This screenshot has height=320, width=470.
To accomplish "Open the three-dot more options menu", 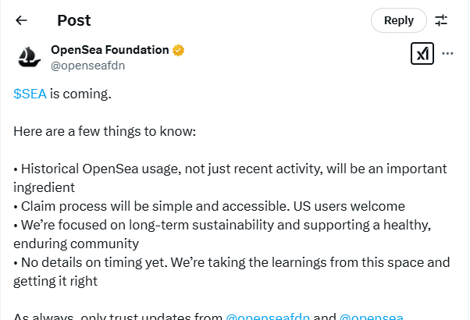I will pyautogui.click(x=447, y=54).
